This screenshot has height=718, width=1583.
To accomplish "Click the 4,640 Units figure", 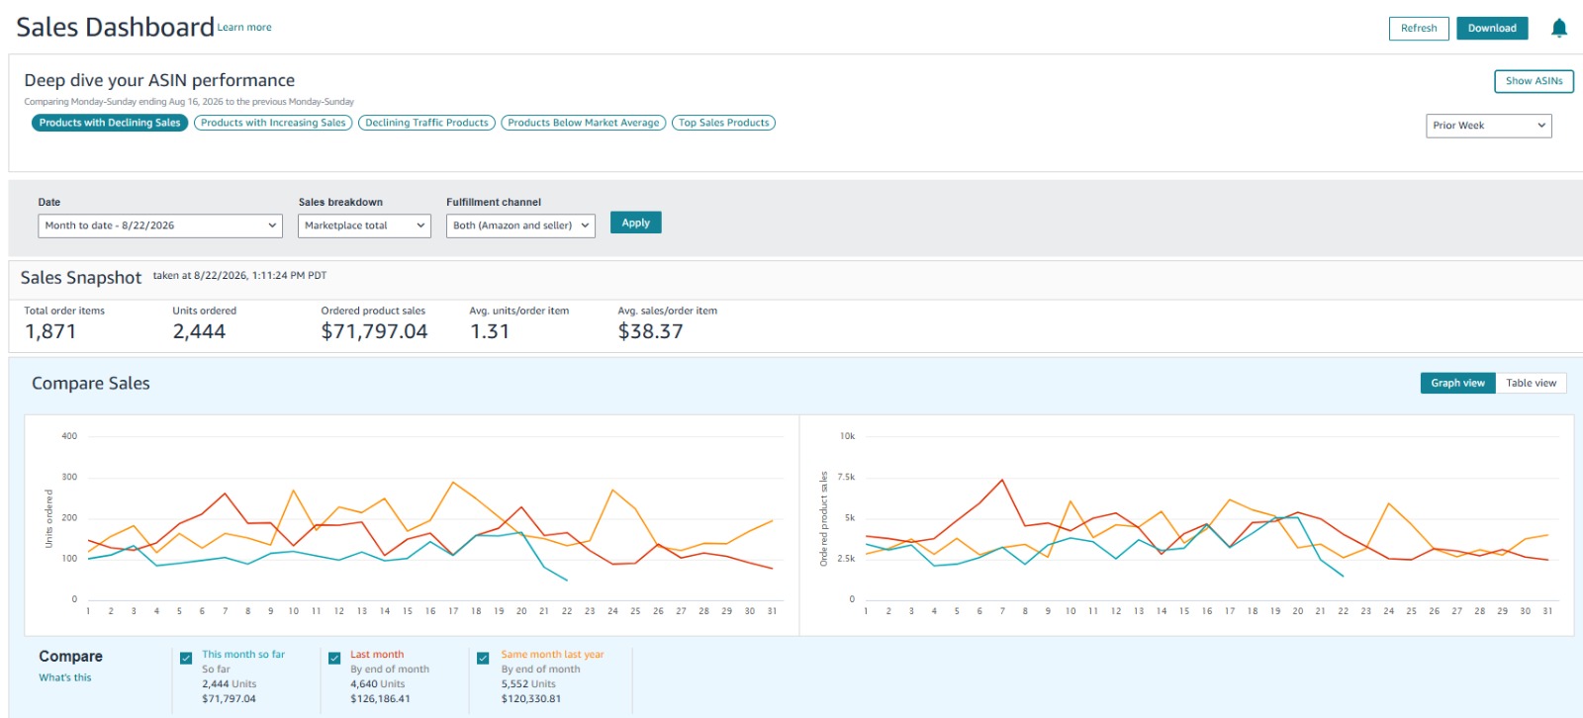I will (378, 684).
